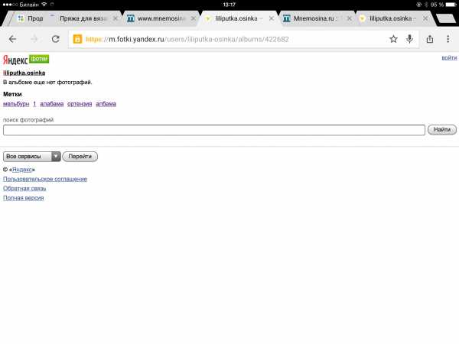
Task: Start voice search with the microphone icon
Action: pyautogui.click(x=410, y=39)
